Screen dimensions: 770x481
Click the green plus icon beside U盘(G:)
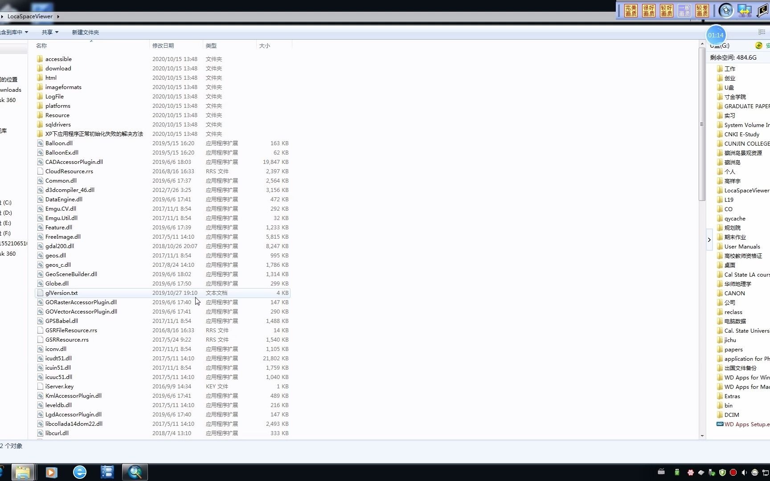(759, 45)
